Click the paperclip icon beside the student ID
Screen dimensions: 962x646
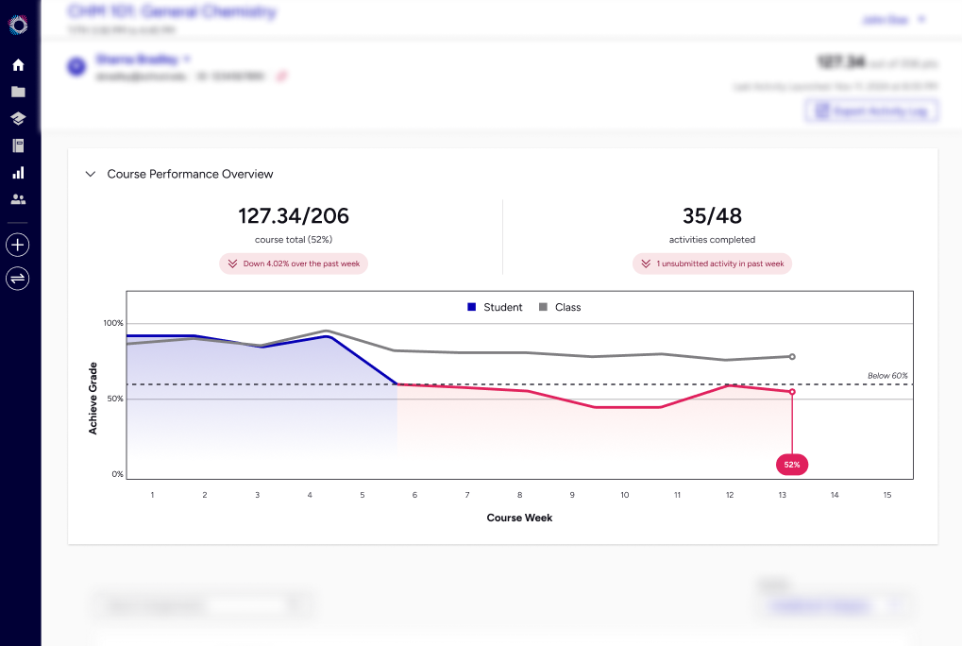tap(282, 76)
